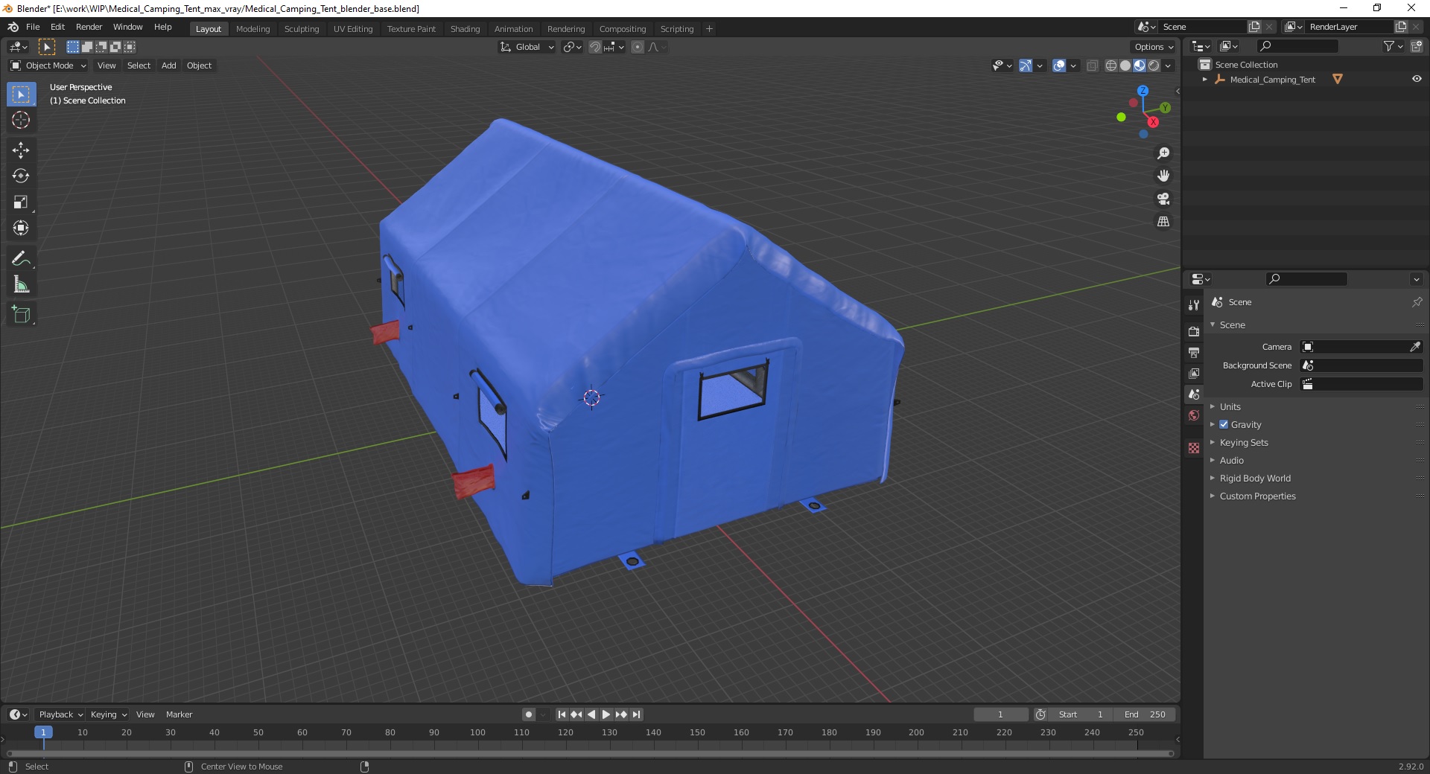Toggle wireframe viewport shading
This screenshot has height=774, width=1430.
point(1111,65)
